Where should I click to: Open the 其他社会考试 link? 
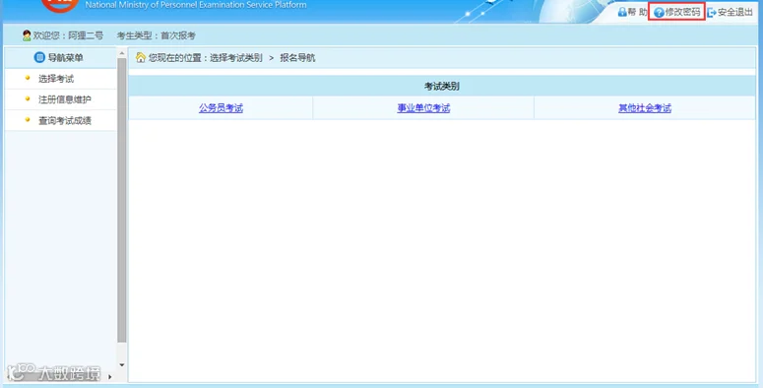tap(645, 108)
